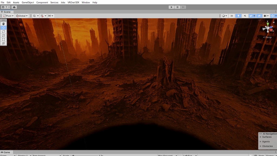
Task: Select the Hand view tool
Action: pyautogui.click(x=4, y=24)
